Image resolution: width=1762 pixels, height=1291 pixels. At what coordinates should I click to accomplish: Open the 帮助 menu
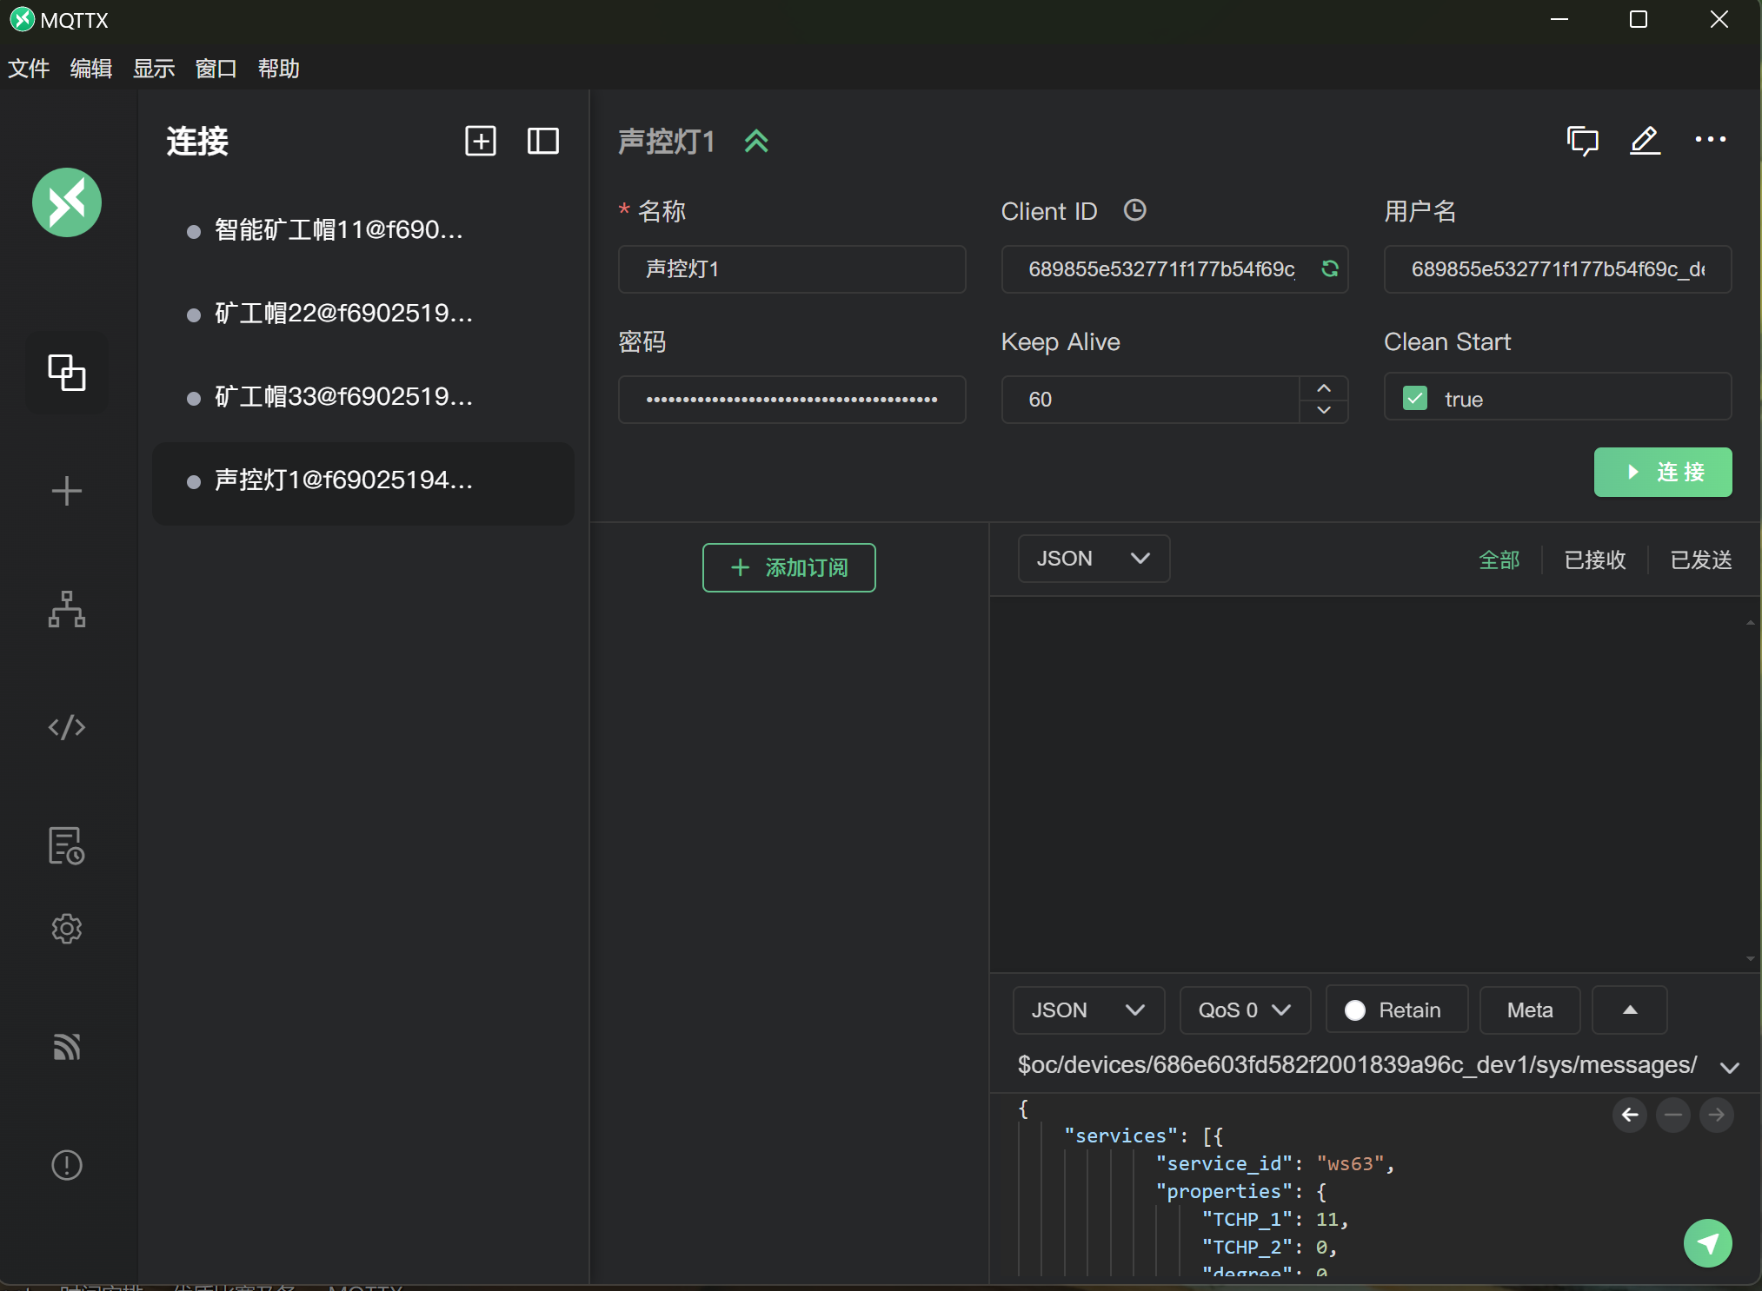point(279,69)
